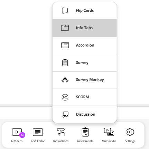The height and width of the screenshot is (149, 149).
Task: Expand the Multimedia tool menu
Action: (109, 135)
